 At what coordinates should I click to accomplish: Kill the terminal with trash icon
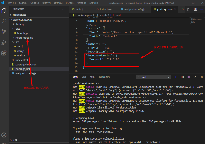189,77
